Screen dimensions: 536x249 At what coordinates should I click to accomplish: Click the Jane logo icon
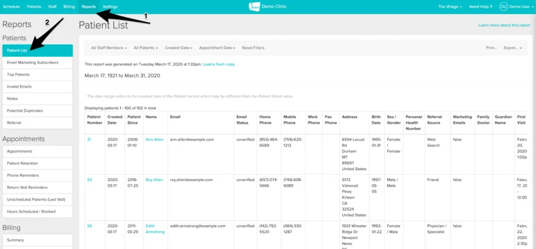pyautogui.click(x=254, y=6)
